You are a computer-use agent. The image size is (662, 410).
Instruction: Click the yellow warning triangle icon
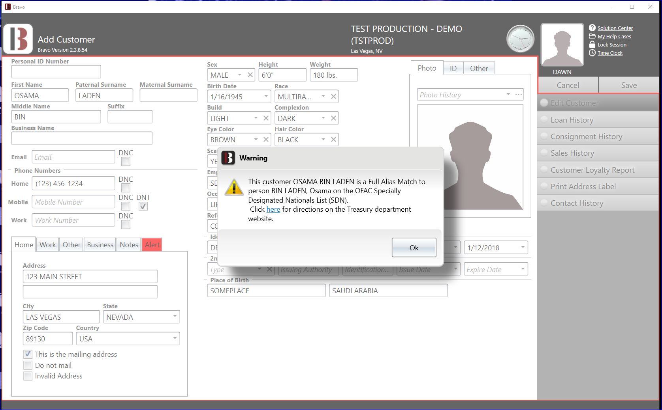[234, 187]
